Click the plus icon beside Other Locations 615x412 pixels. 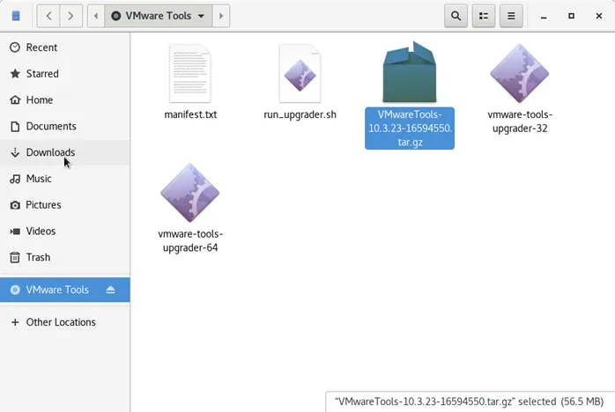click(x=15, y=322)
